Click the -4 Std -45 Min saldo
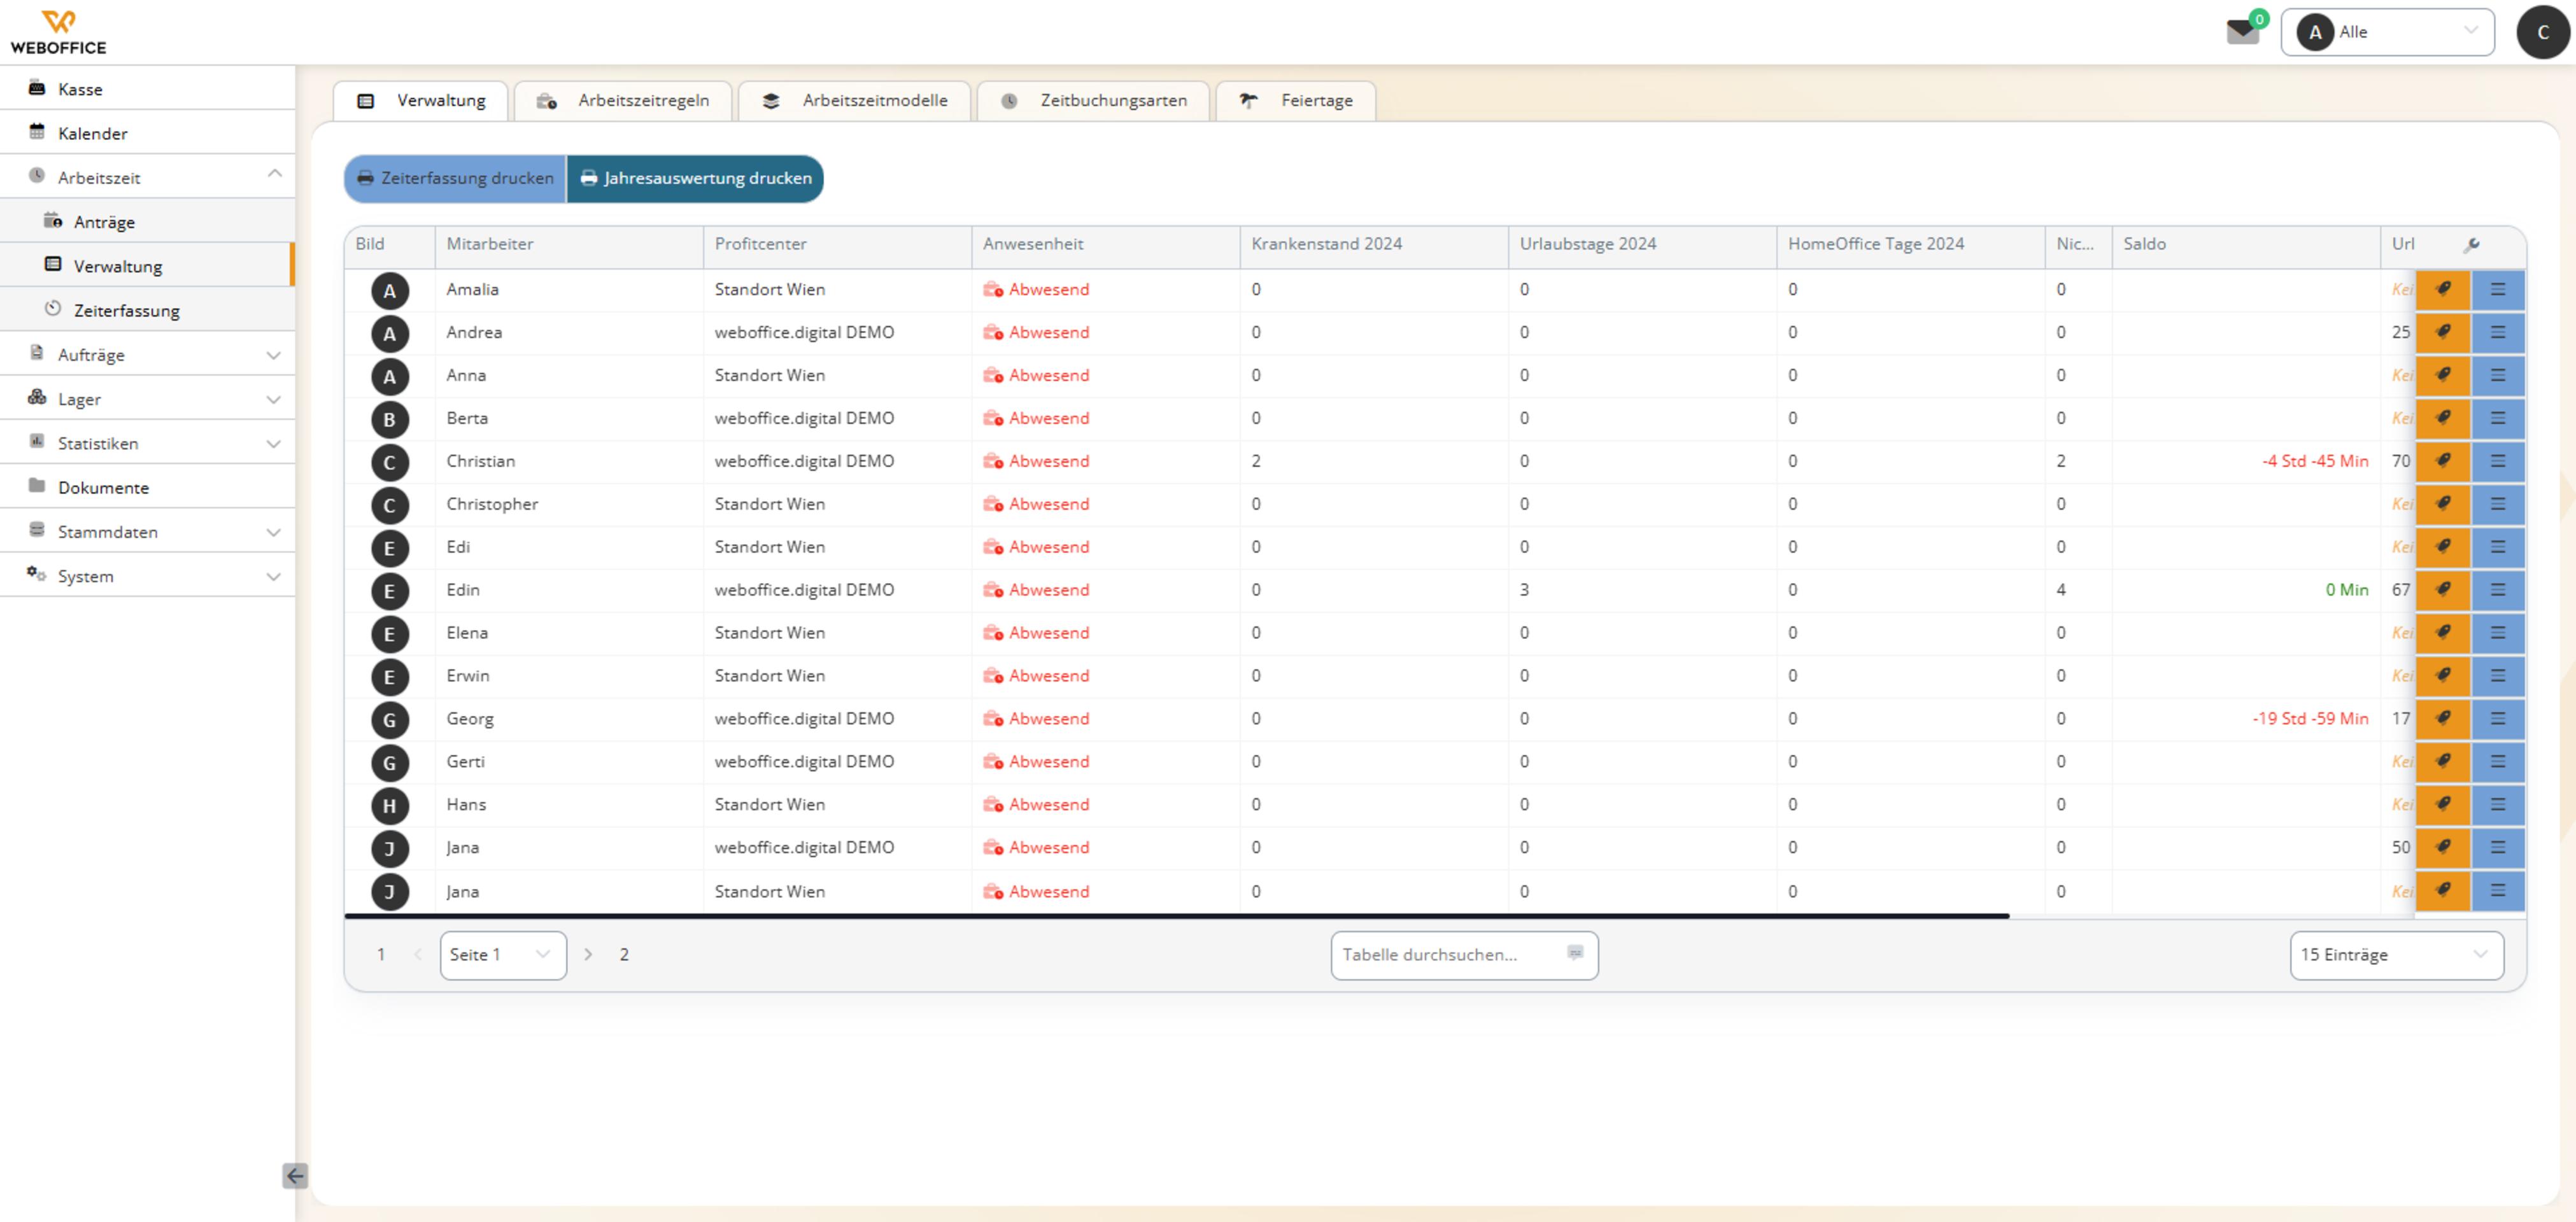The width and height of the screenshot is (2576, 1222). coord(2315,462)
